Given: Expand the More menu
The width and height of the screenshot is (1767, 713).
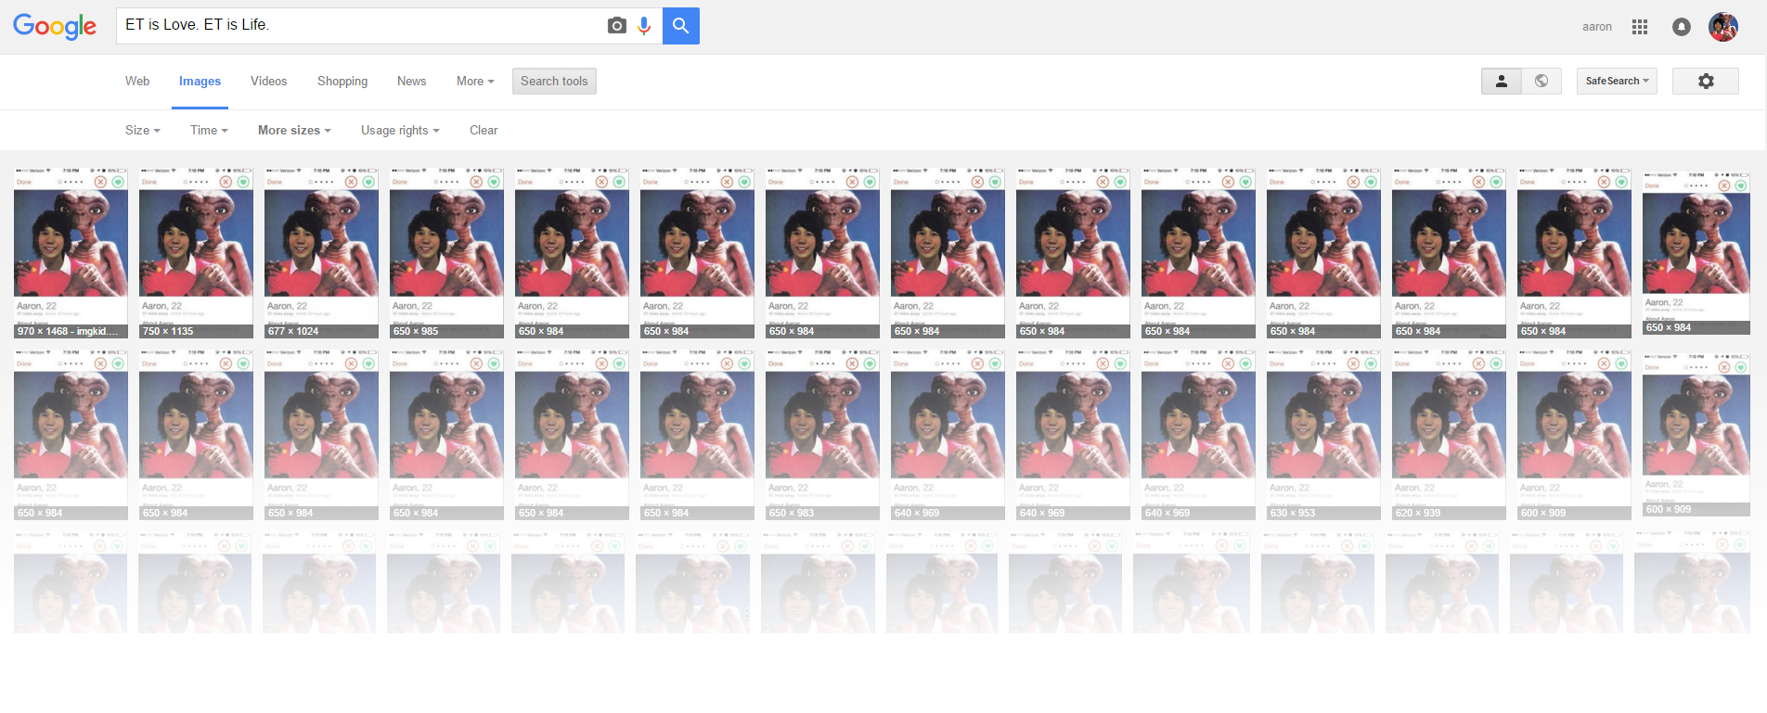Looking at the screenshot, I should click(x=475, y=81).
